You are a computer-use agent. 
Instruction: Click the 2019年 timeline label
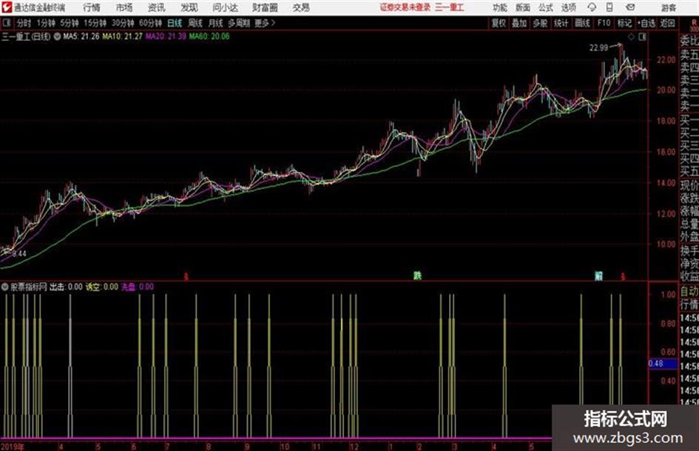pos(13,447)
